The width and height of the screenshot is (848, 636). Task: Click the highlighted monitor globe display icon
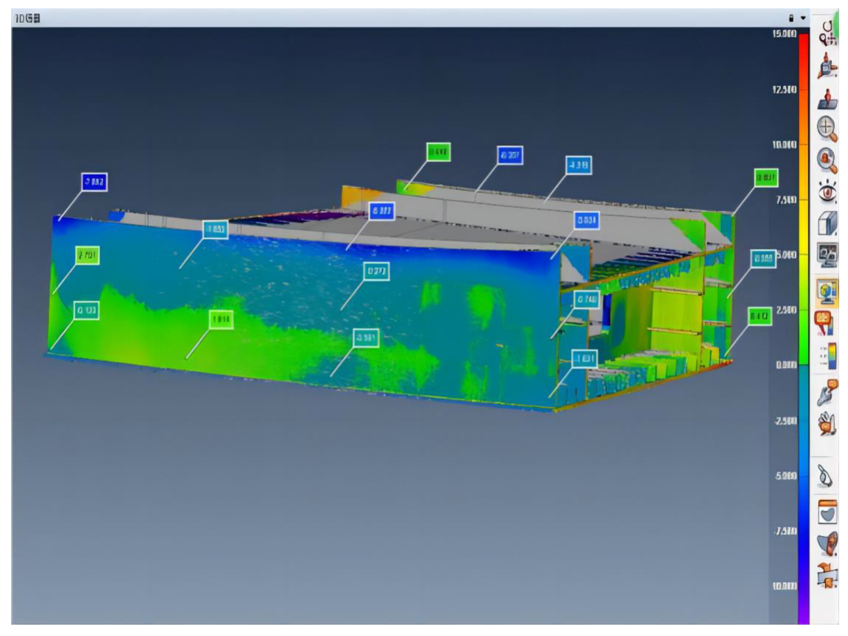coord(827,293)
